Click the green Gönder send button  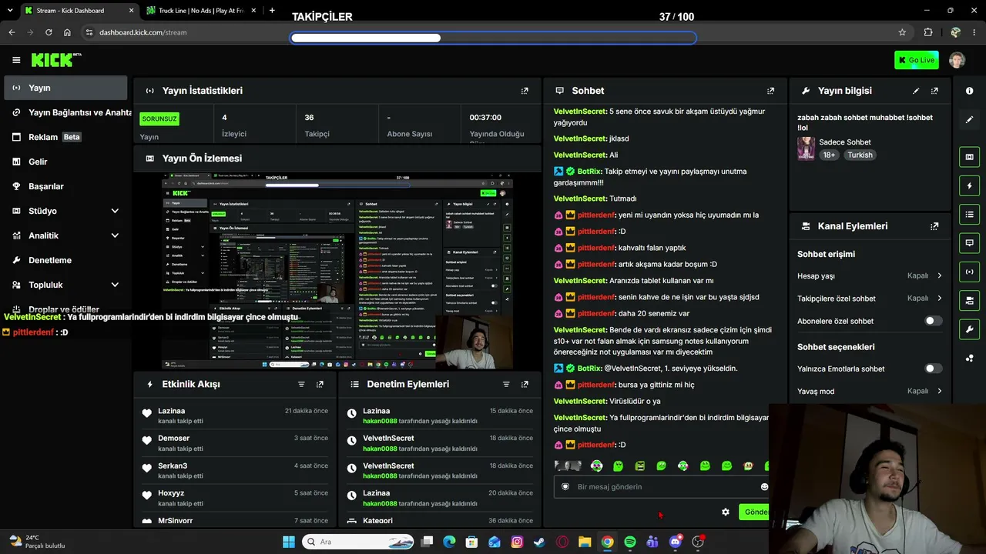(754, 512)
